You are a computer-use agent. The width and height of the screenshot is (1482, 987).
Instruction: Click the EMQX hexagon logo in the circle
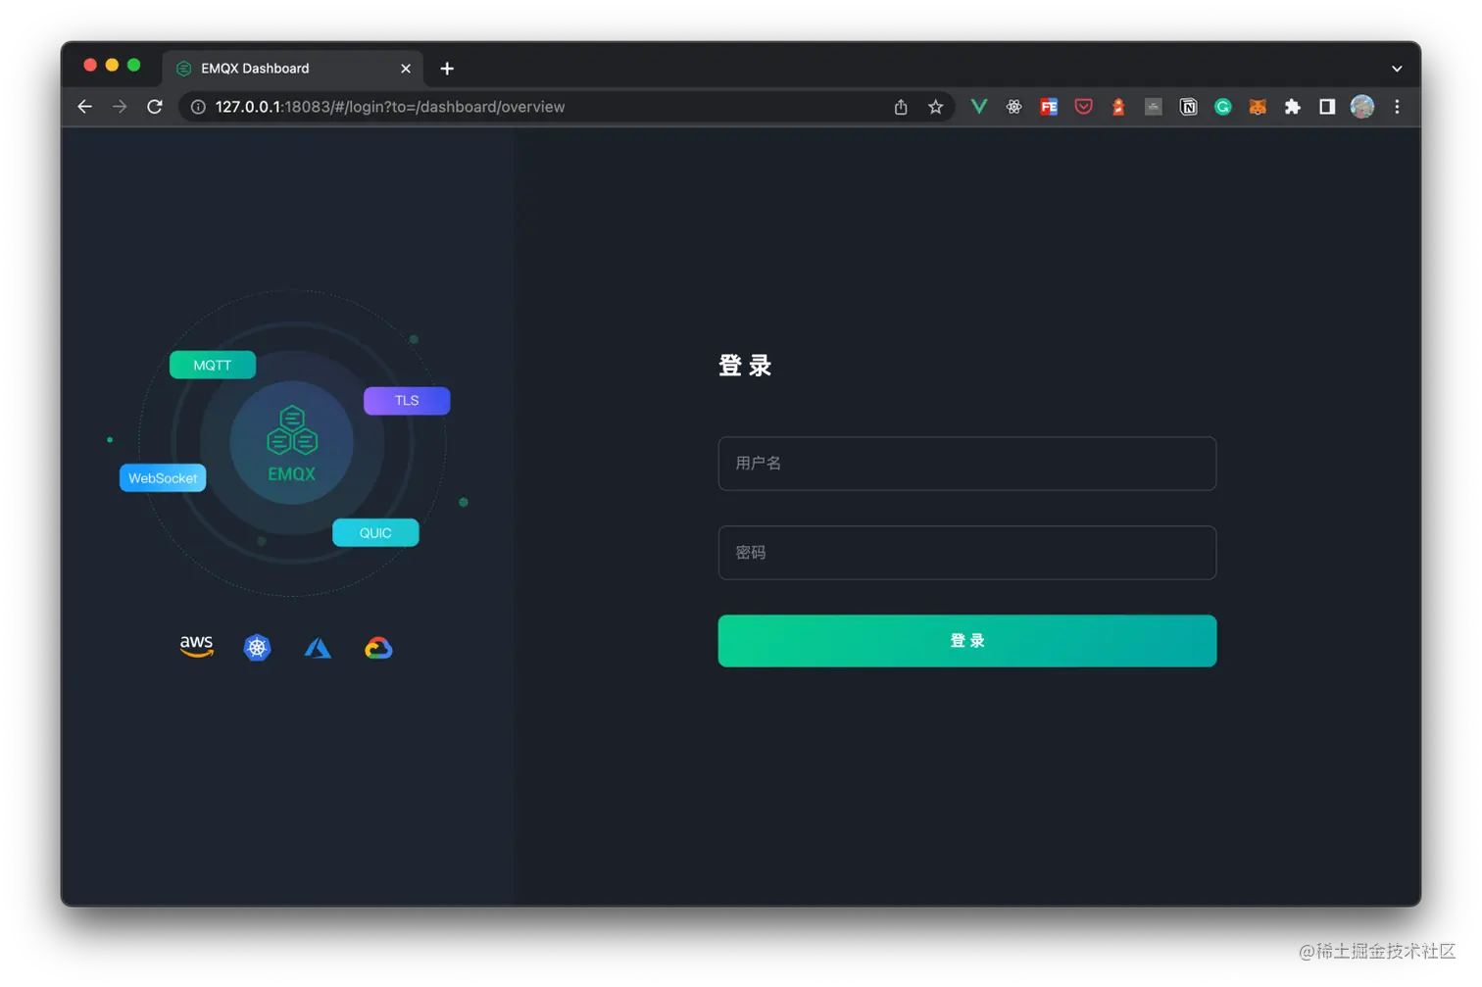290,431
